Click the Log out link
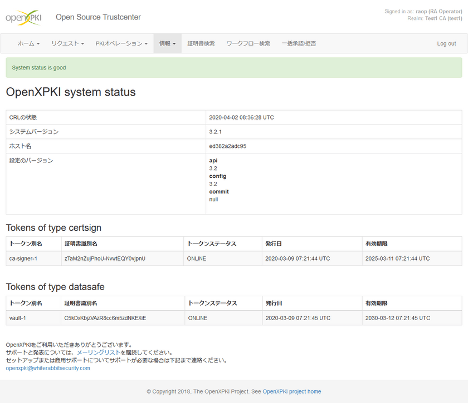 (445, 43)
